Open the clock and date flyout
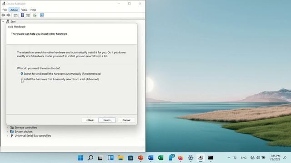Viewport: 291px width, 163px height. click(275, 158)
